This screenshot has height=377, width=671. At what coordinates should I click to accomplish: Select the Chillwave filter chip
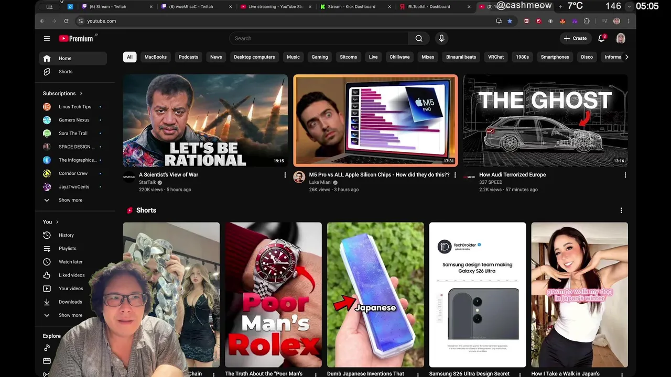click(399, 57)
